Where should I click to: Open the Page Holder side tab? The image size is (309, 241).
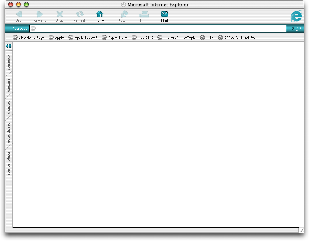[x=9, y=163]
